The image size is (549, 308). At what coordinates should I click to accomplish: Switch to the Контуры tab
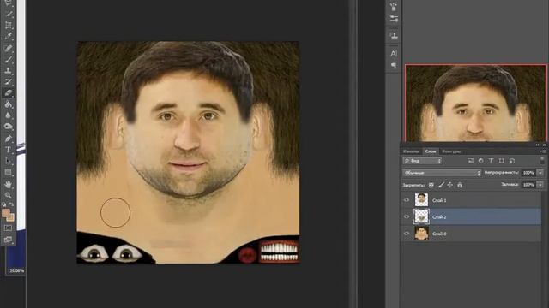pyautogui.click(x=451, y=151)
